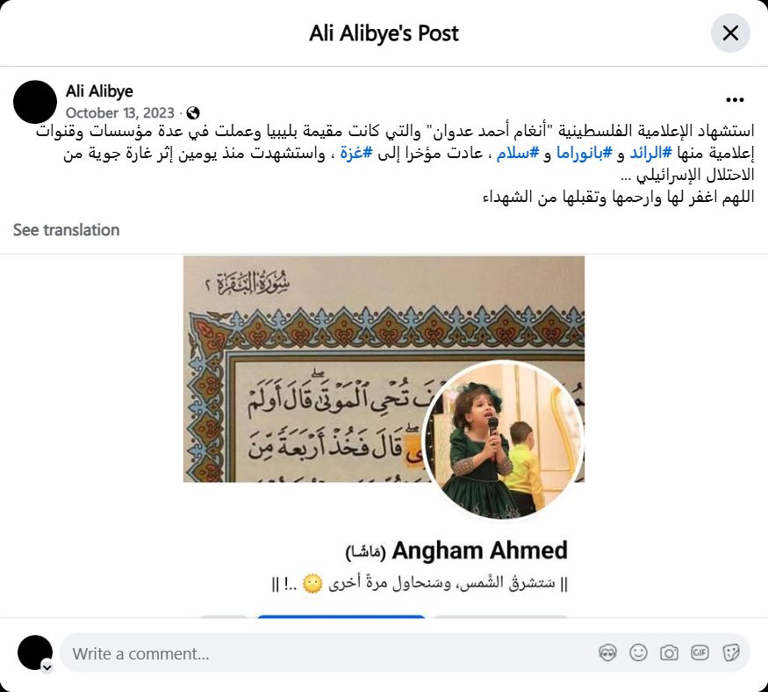Open the Quran page cover photo
This screenshot has width=768, height=692.
(304, 369)
